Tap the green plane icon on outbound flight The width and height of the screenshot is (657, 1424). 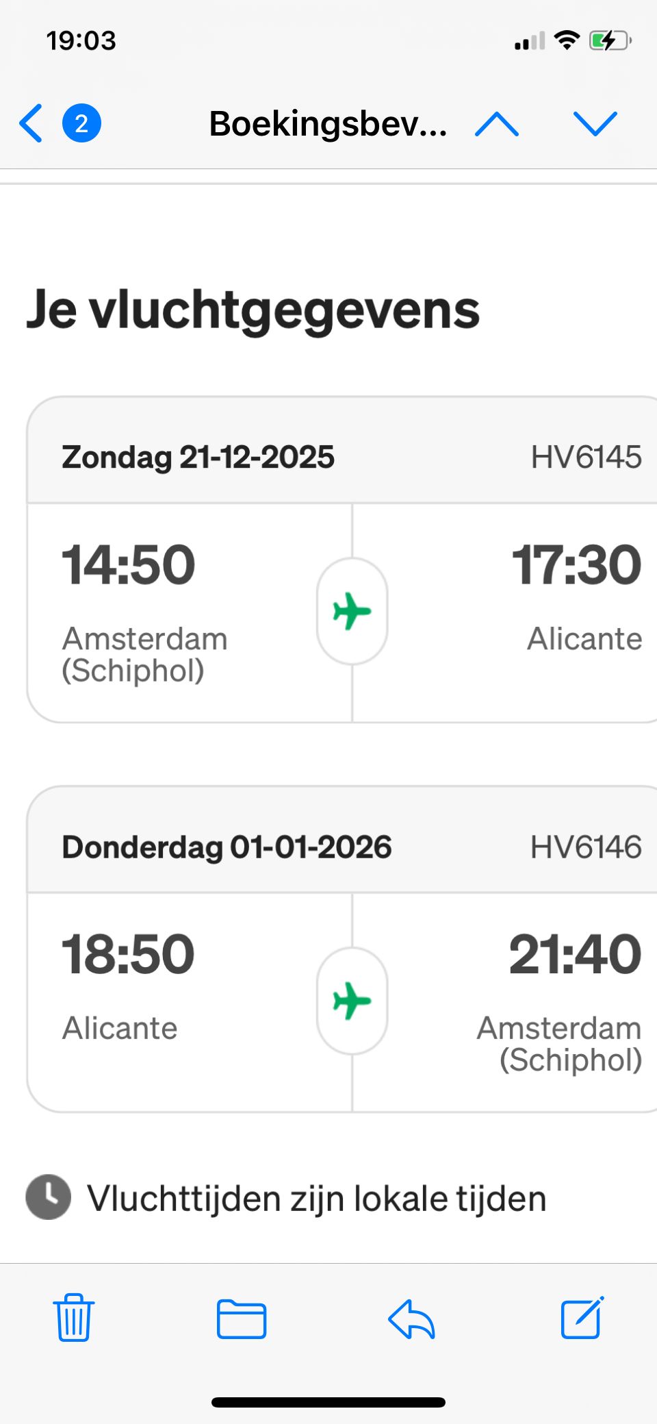[x=352, y=611]
